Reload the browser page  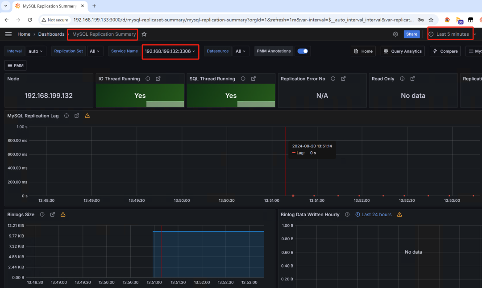[30, 20]
